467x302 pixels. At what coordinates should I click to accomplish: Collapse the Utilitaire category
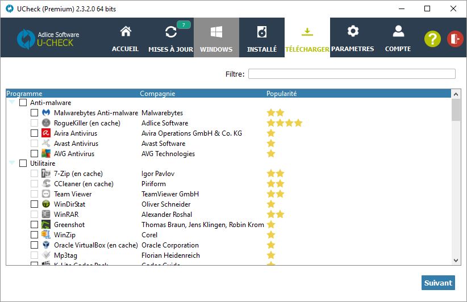click(x=12, y=163)
